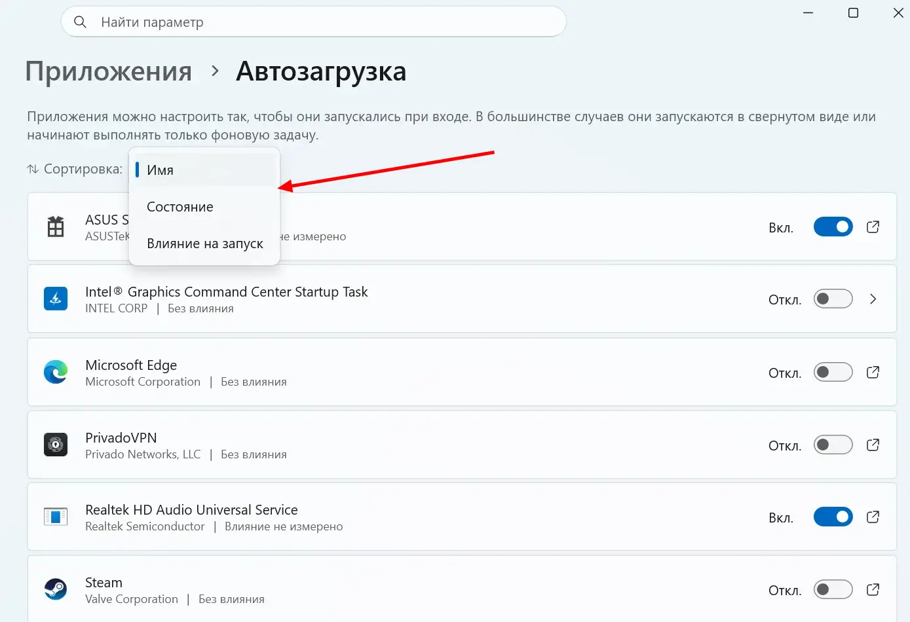
Task: Click the Сортировка label
Action: point(83,169)
